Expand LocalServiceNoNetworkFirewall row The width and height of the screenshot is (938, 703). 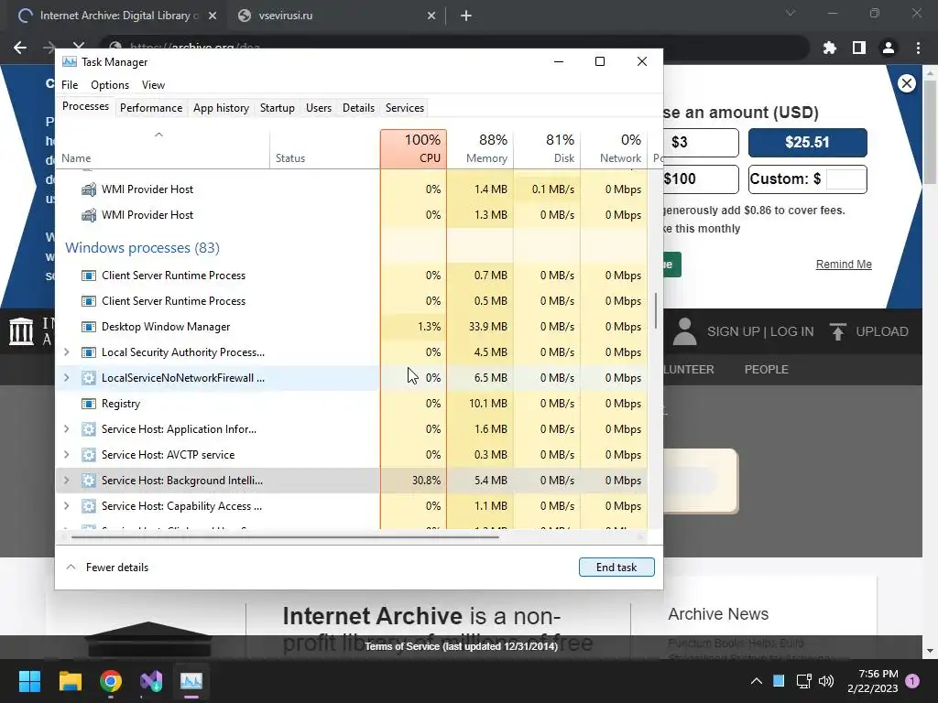pos(66,378)
